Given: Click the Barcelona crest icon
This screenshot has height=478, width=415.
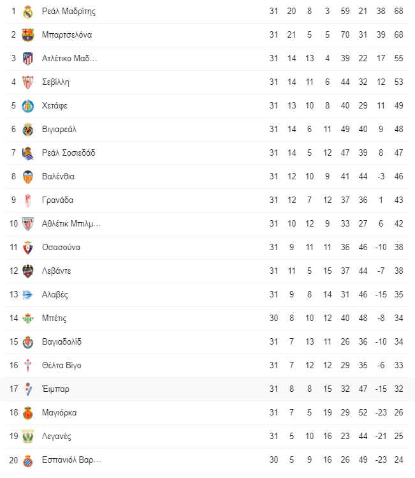Looking at the screenshot, I should [x=27, y=35].
